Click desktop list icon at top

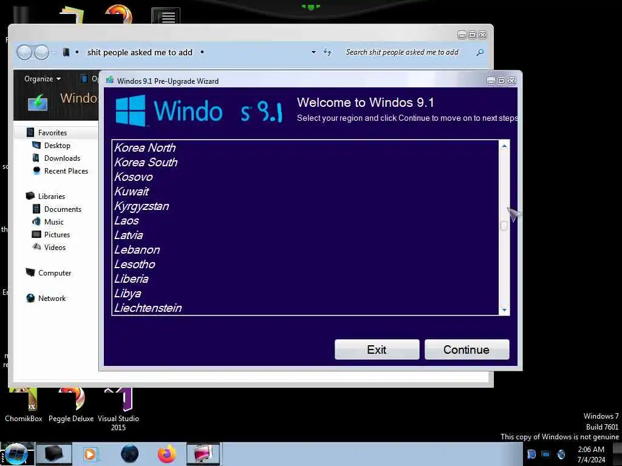166,16
